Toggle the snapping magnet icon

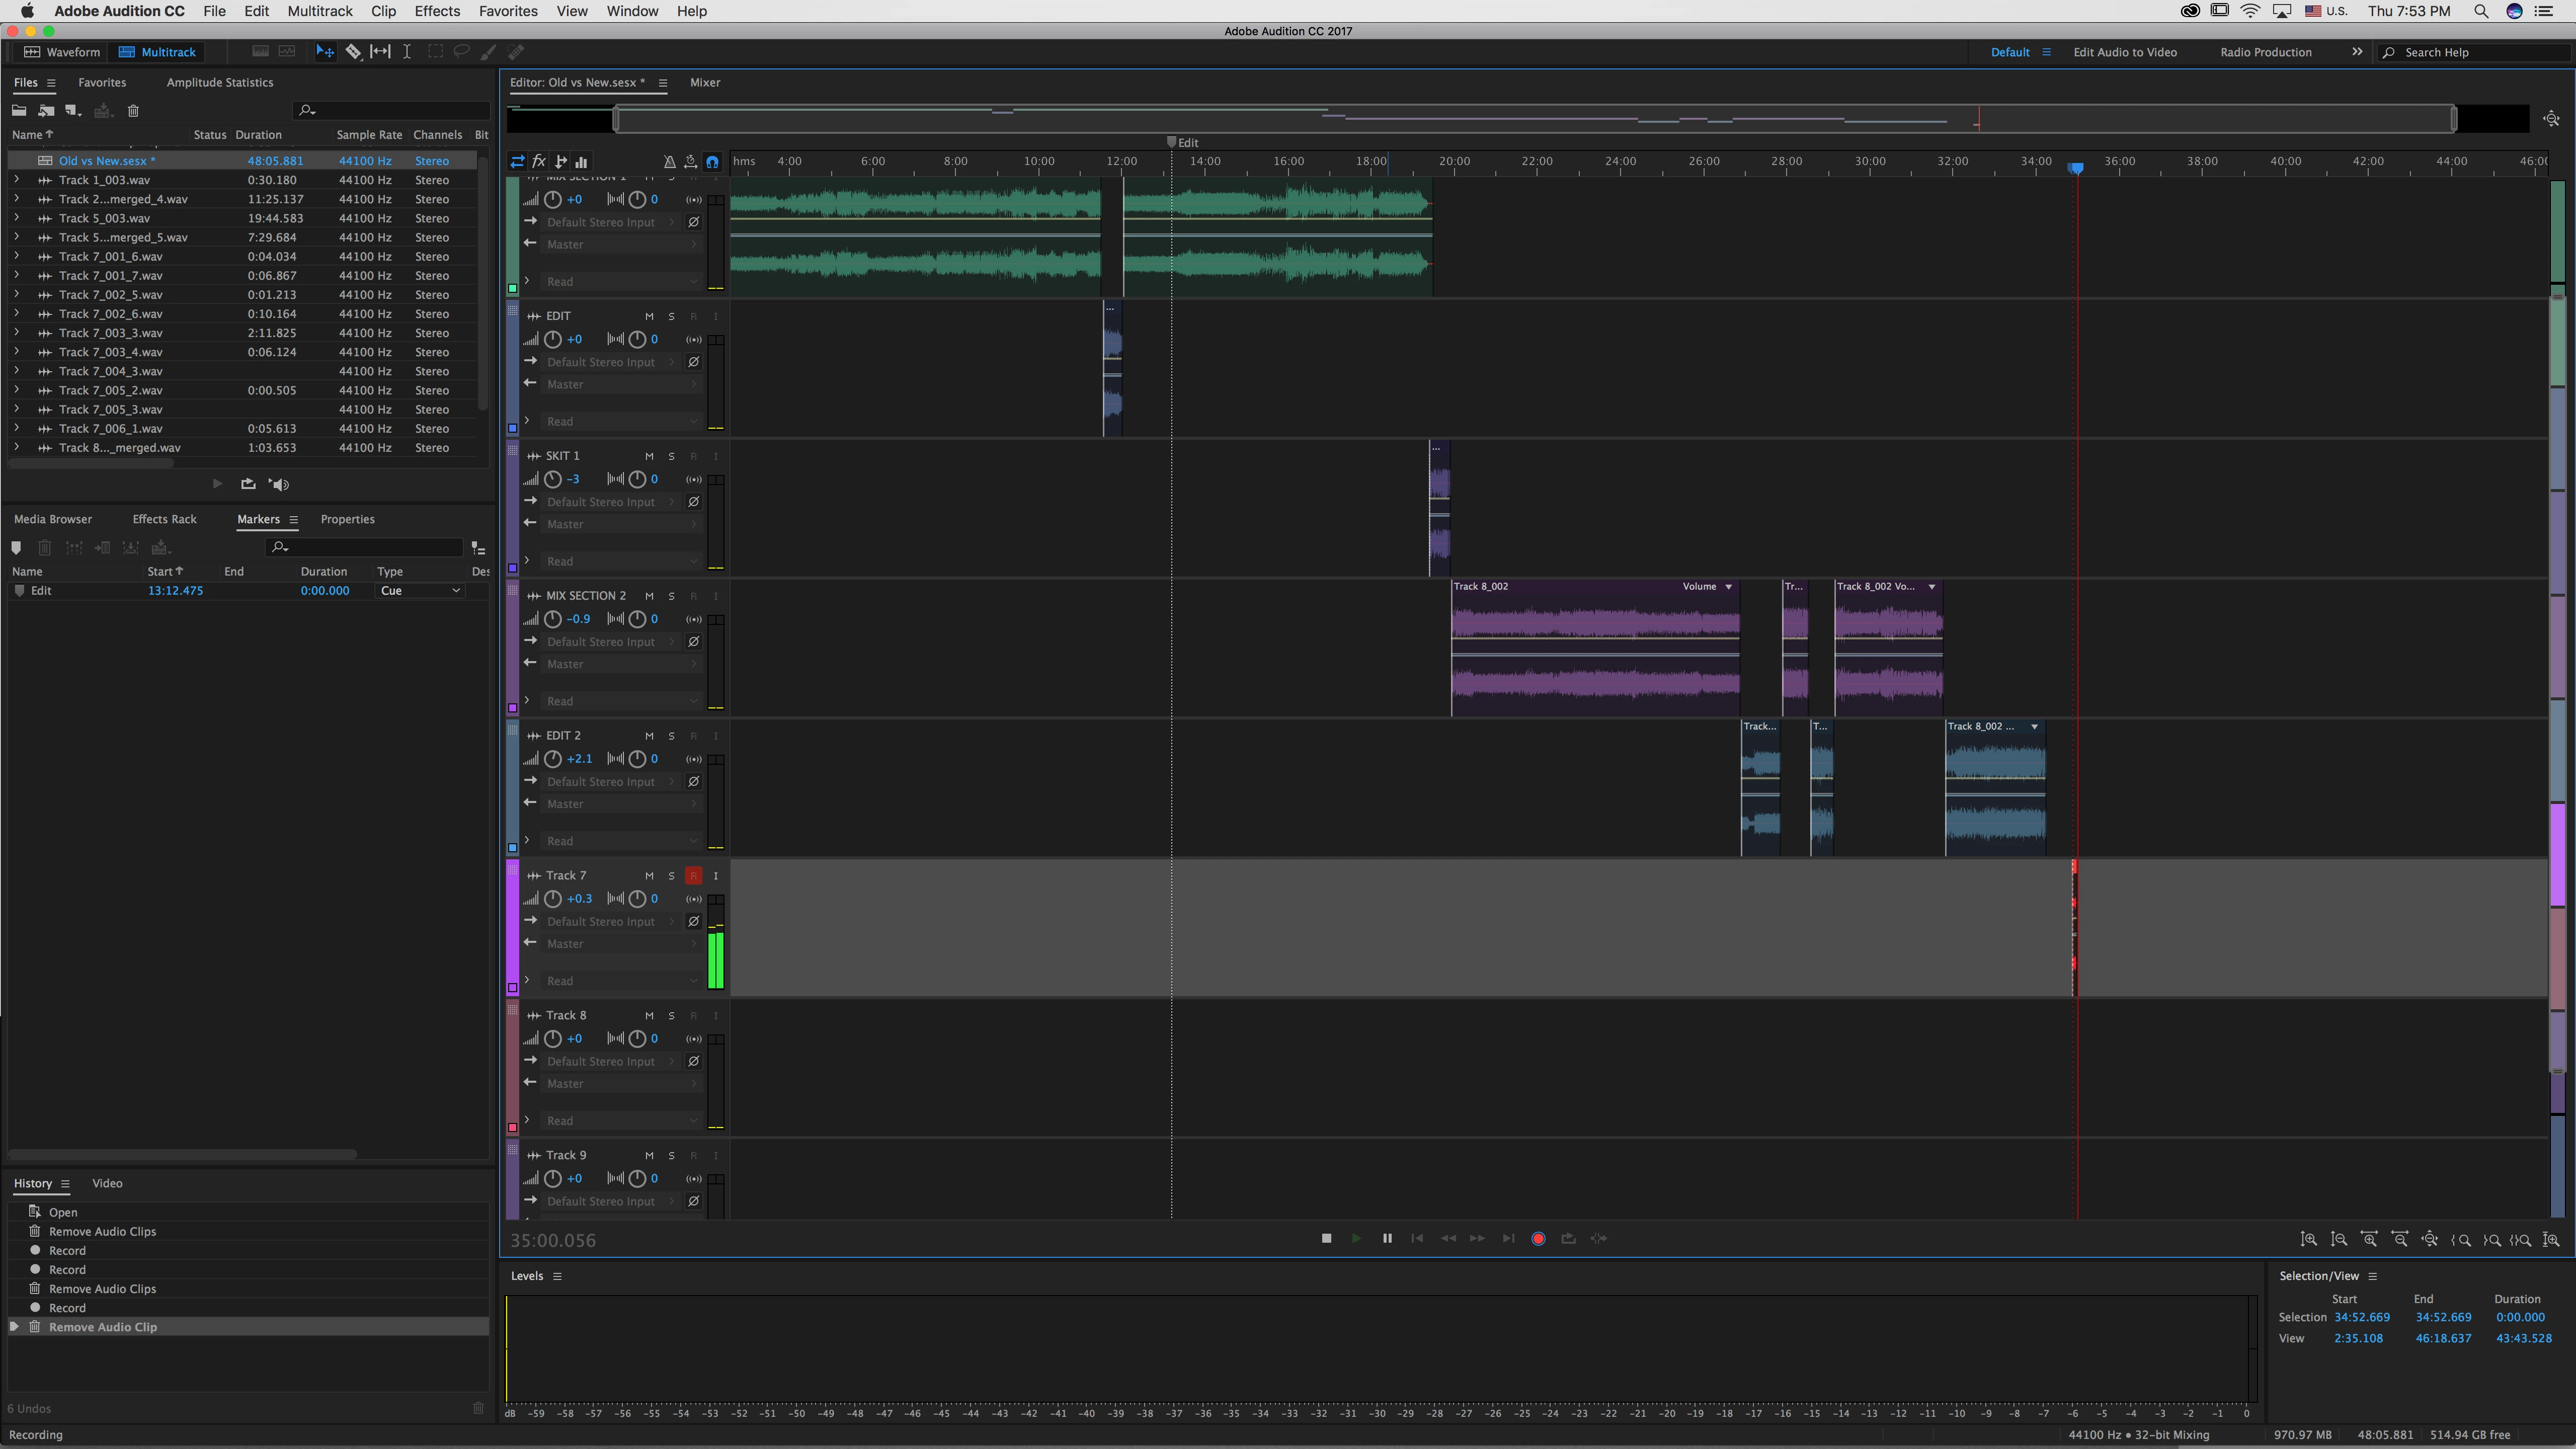pos(712,162)
